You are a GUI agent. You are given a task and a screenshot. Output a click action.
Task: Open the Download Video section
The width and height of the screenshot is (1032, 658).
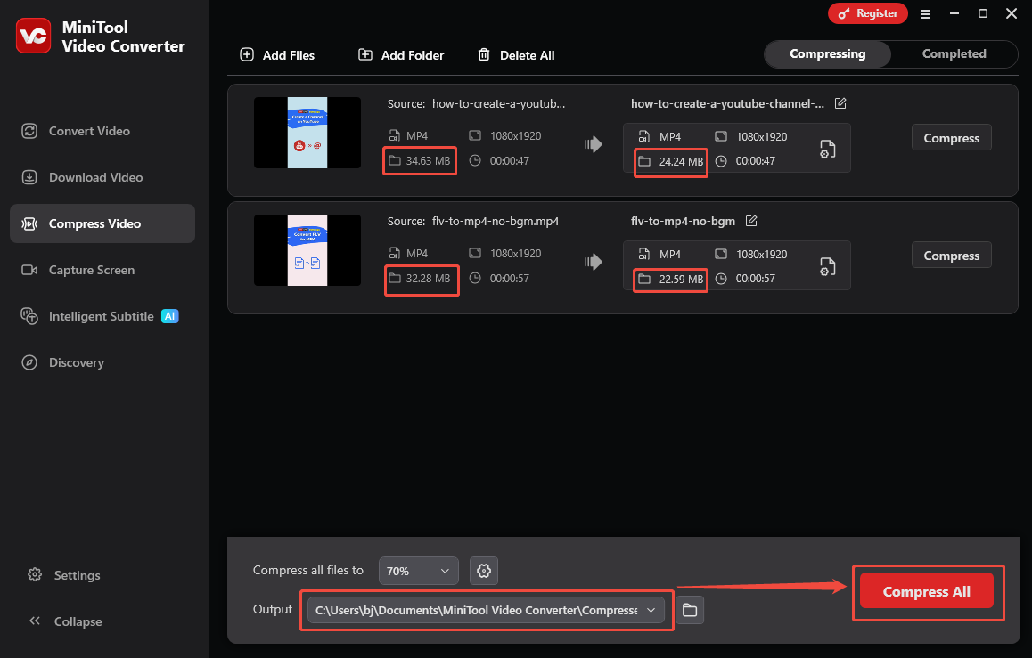[x=94, y=177]
